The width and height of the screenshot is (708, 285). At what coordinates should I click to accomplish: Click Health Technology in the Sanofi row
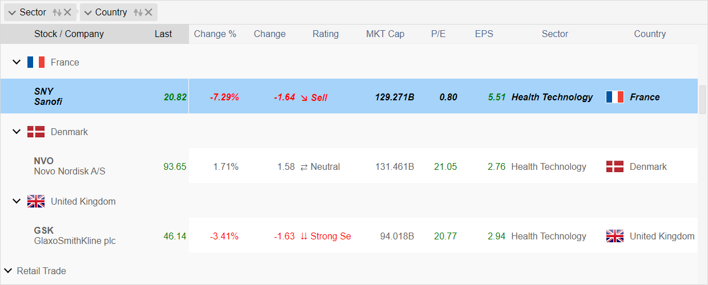[x=552, y=97]
